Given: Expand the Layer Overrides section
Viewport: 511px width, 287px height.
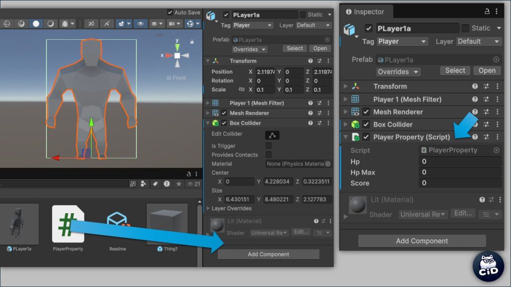Looking at the screenshot, I should tap(209, 208).
